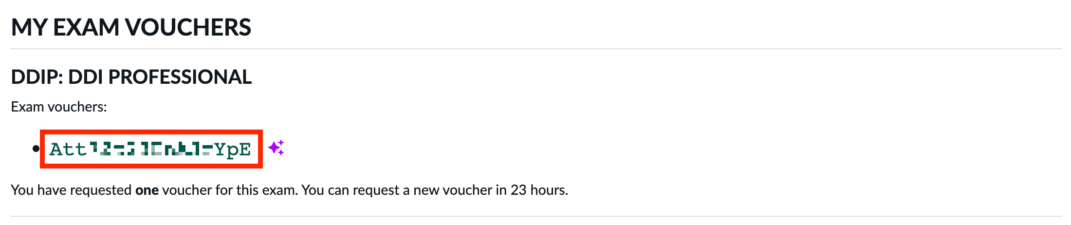Click the bold word "one"
This screenshot has width=1071, height=225.
coord(147,190)
